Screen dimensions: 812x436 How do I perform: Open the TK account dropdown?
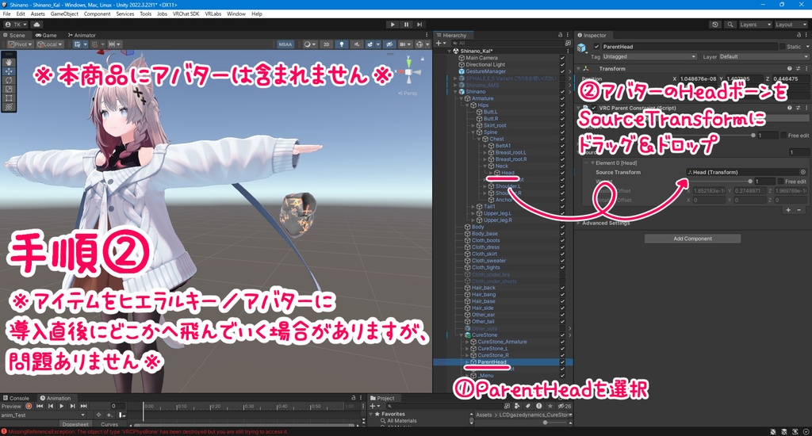pos(16,25)
